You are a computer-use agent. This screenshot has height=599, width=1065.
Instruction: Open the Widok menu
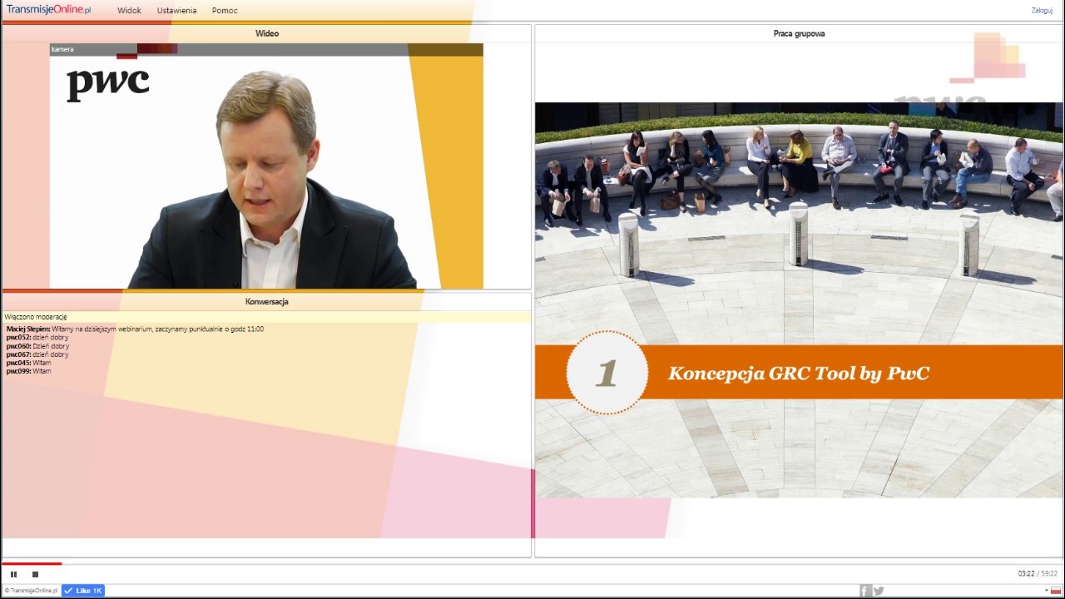(x=129, y=11)
